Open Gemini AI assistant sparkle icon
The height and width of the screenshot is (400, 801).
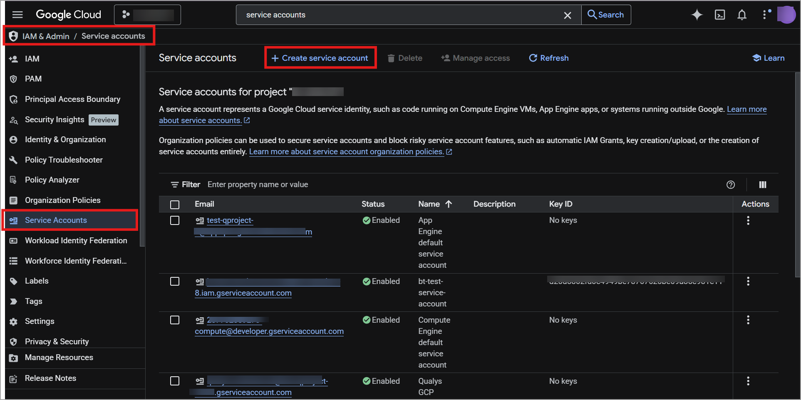pos(697,15)
